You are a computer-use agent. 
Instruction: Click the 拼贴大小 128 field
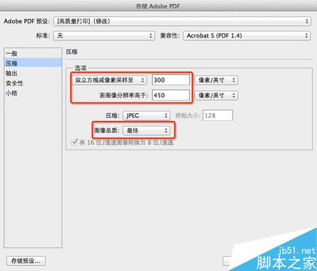point(218,115)
